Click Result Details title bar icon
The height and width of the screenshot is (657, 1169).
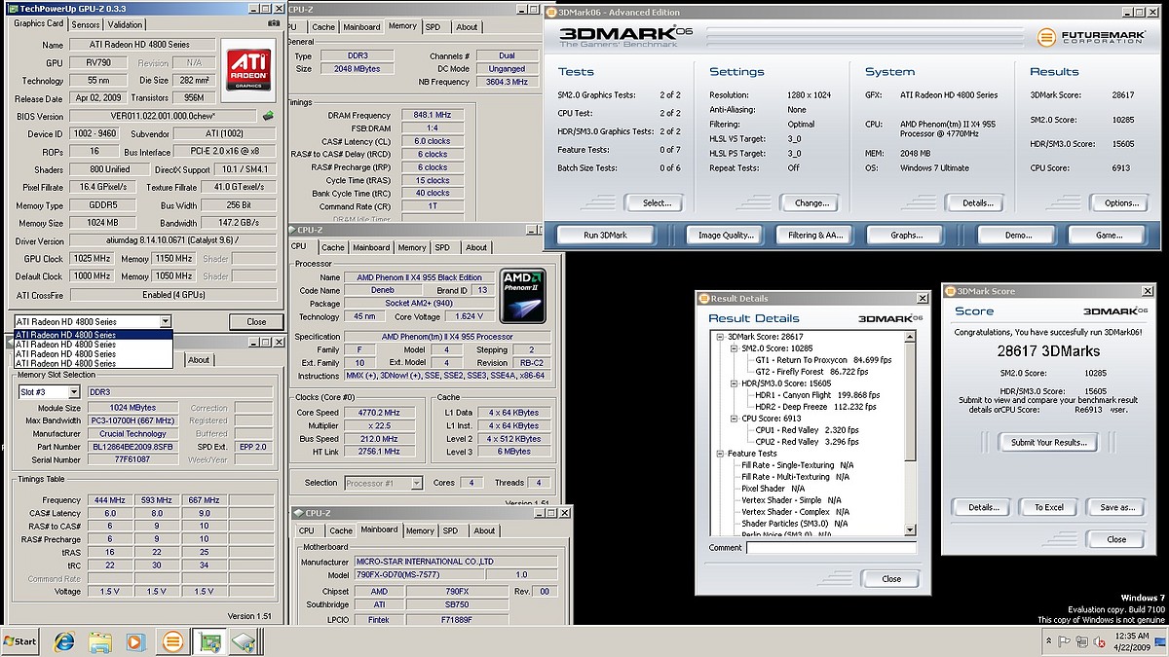click(704, 299)
